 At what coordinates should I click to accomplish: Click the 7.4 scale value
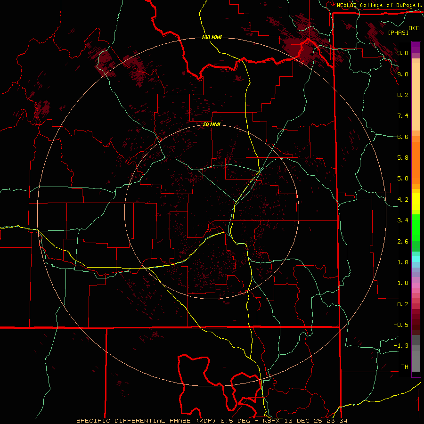pyautogui.click(x=403, y=116)
